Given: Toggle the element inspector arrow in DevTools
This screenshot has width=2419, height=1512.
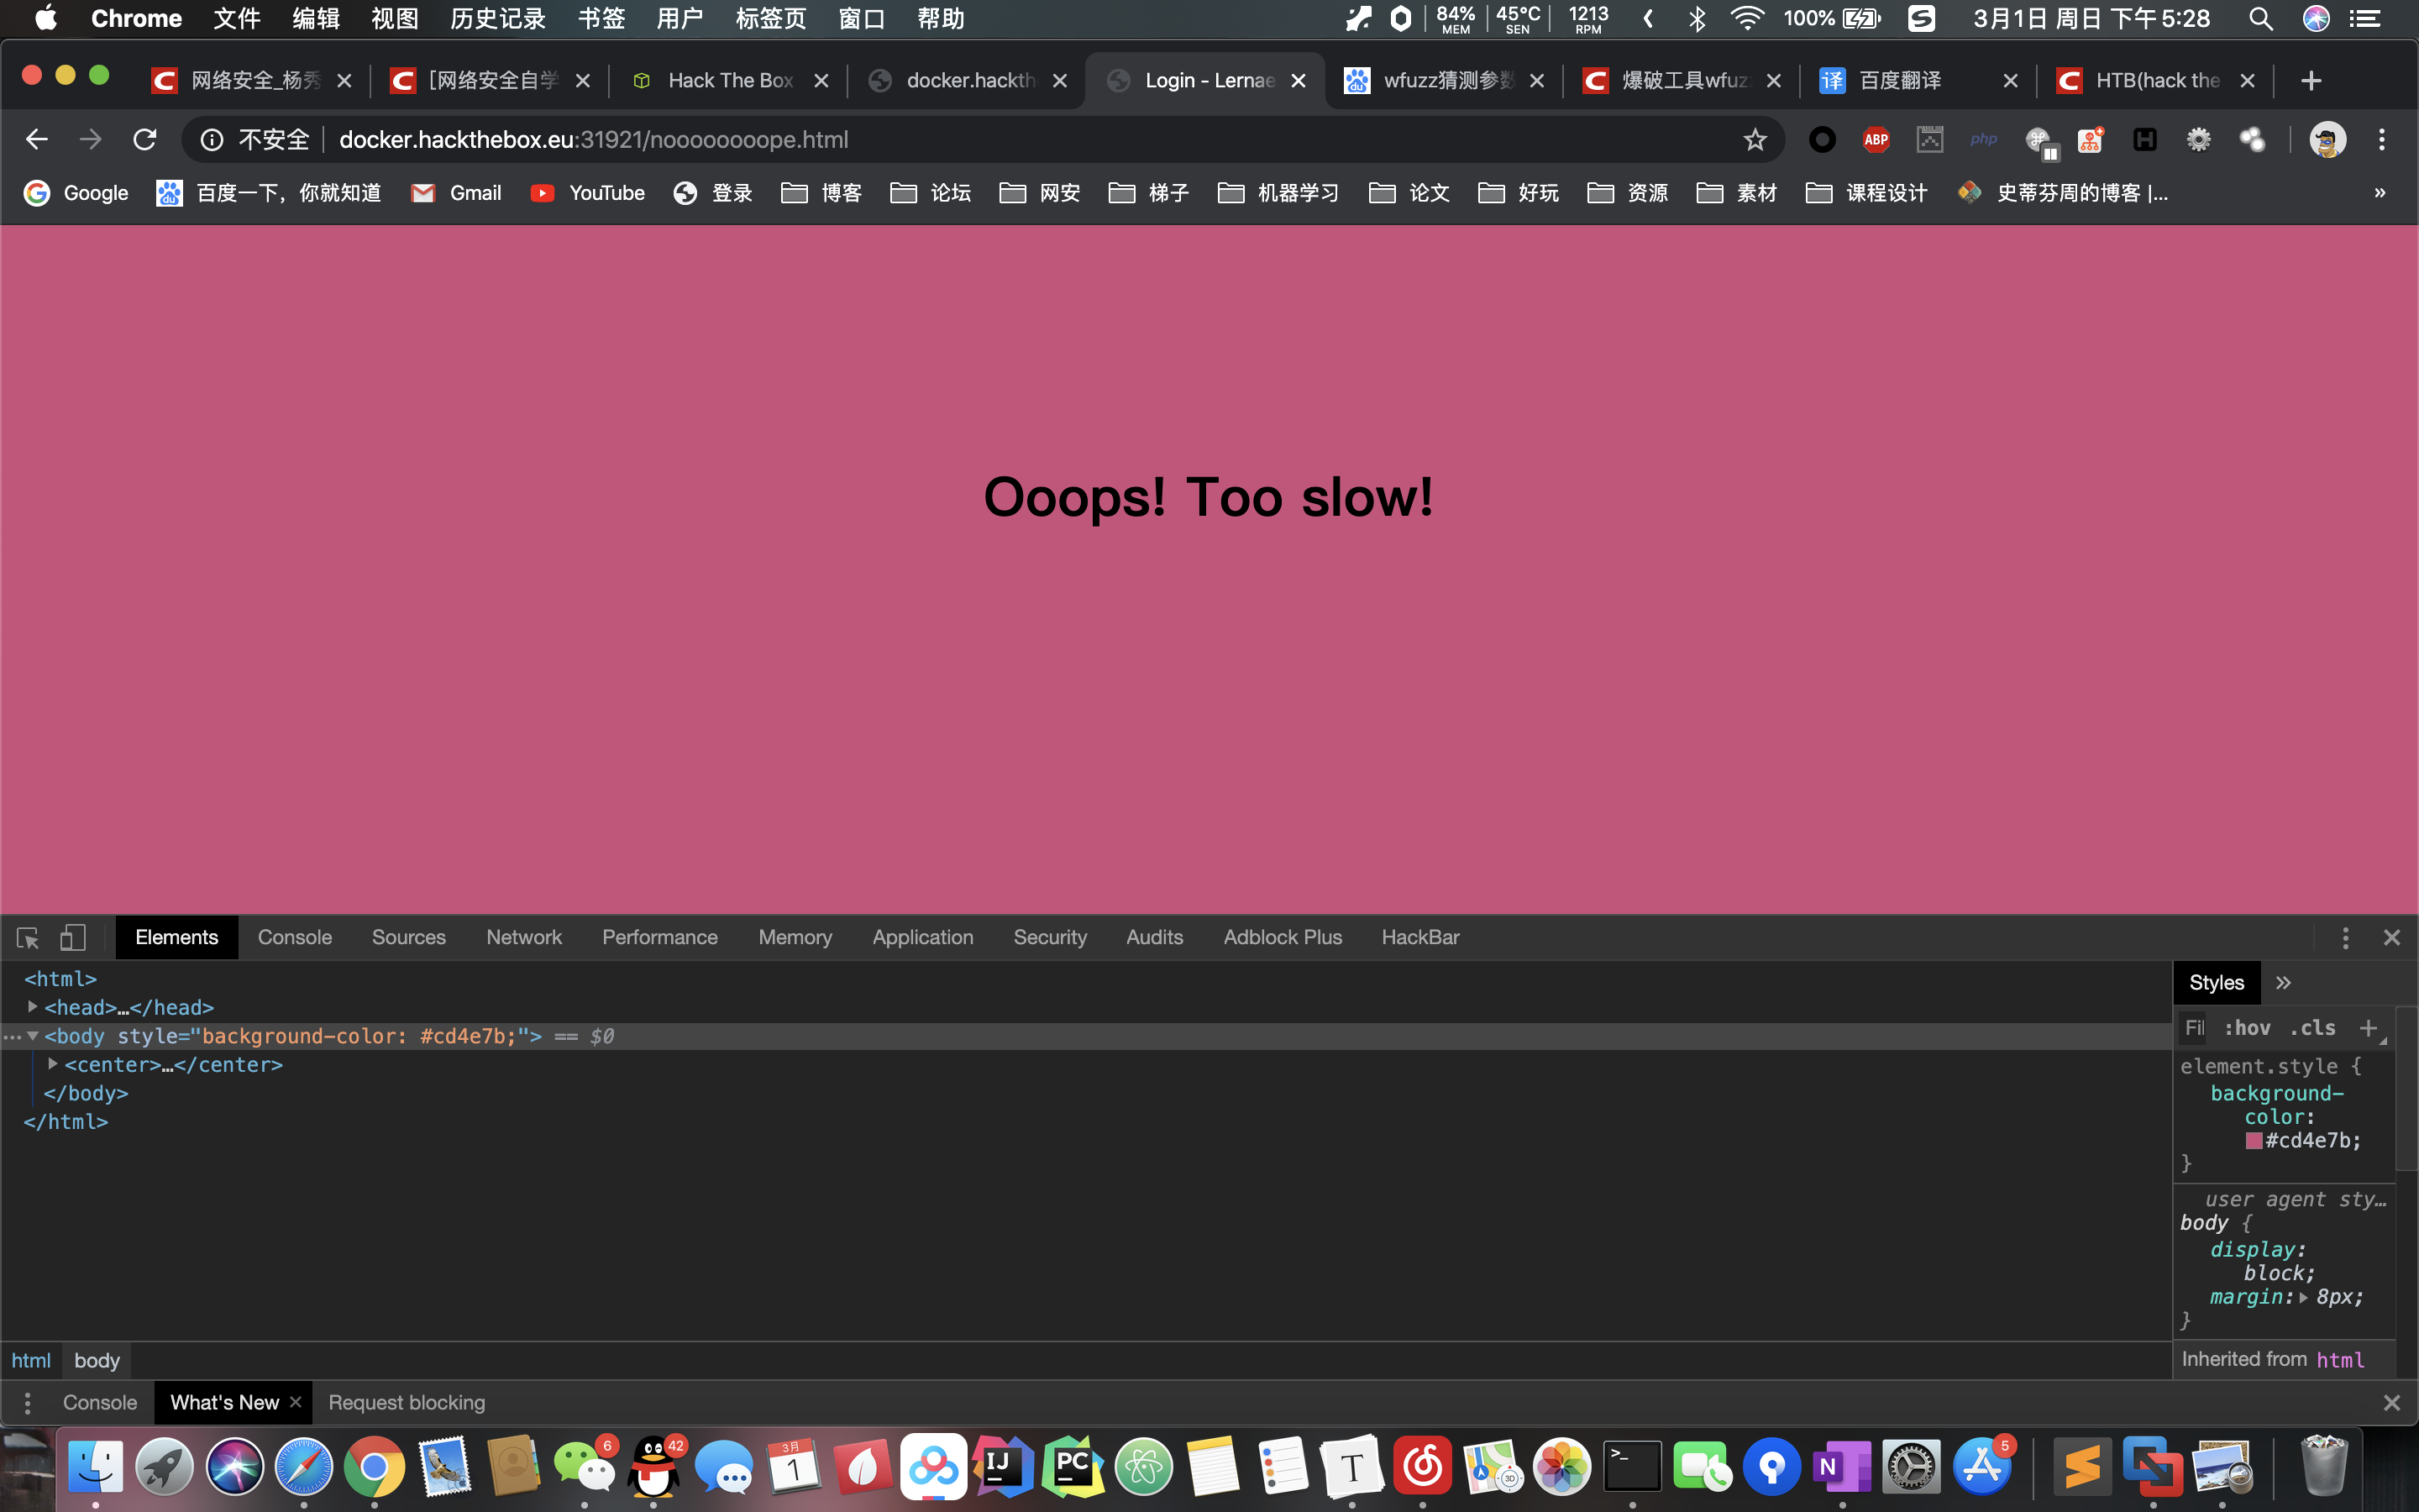Looking at the screenshot, I should (x=26, y=937).
